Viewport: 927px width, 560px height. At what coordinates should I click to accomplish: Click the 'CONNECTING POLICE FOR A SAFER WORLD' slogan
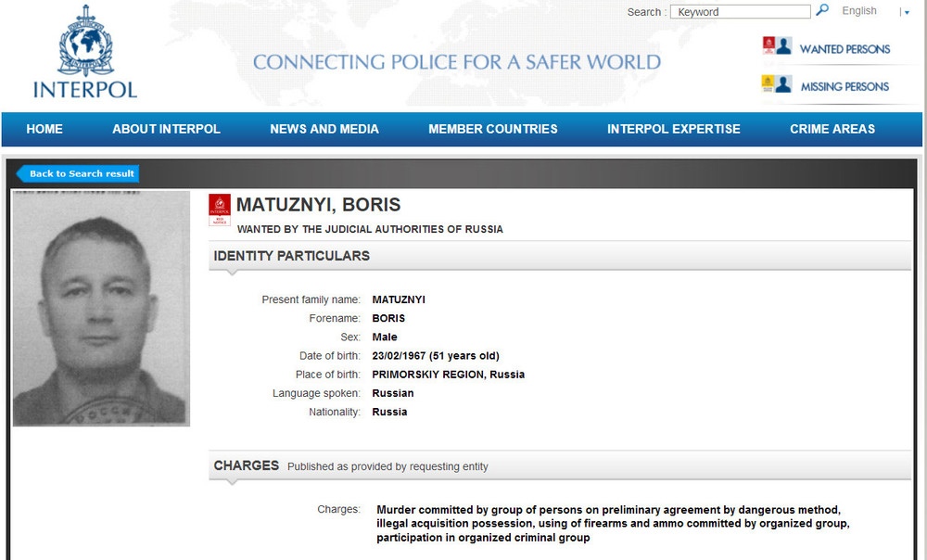(457, 62)
